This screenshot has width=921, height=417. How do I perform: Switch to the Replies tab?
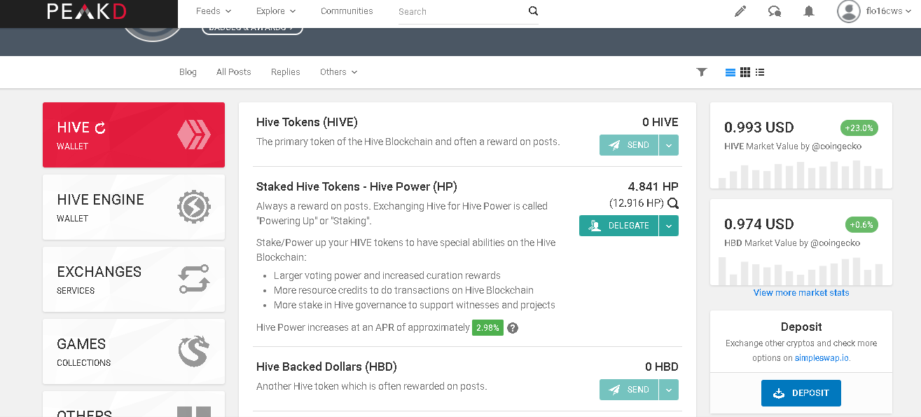285,72
